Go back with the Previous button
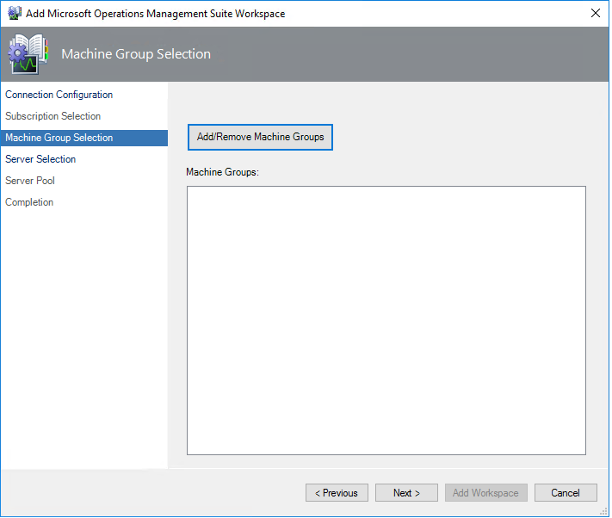Image resolution: width=612 pixels, height=518 pixels. tap(337, 493)
